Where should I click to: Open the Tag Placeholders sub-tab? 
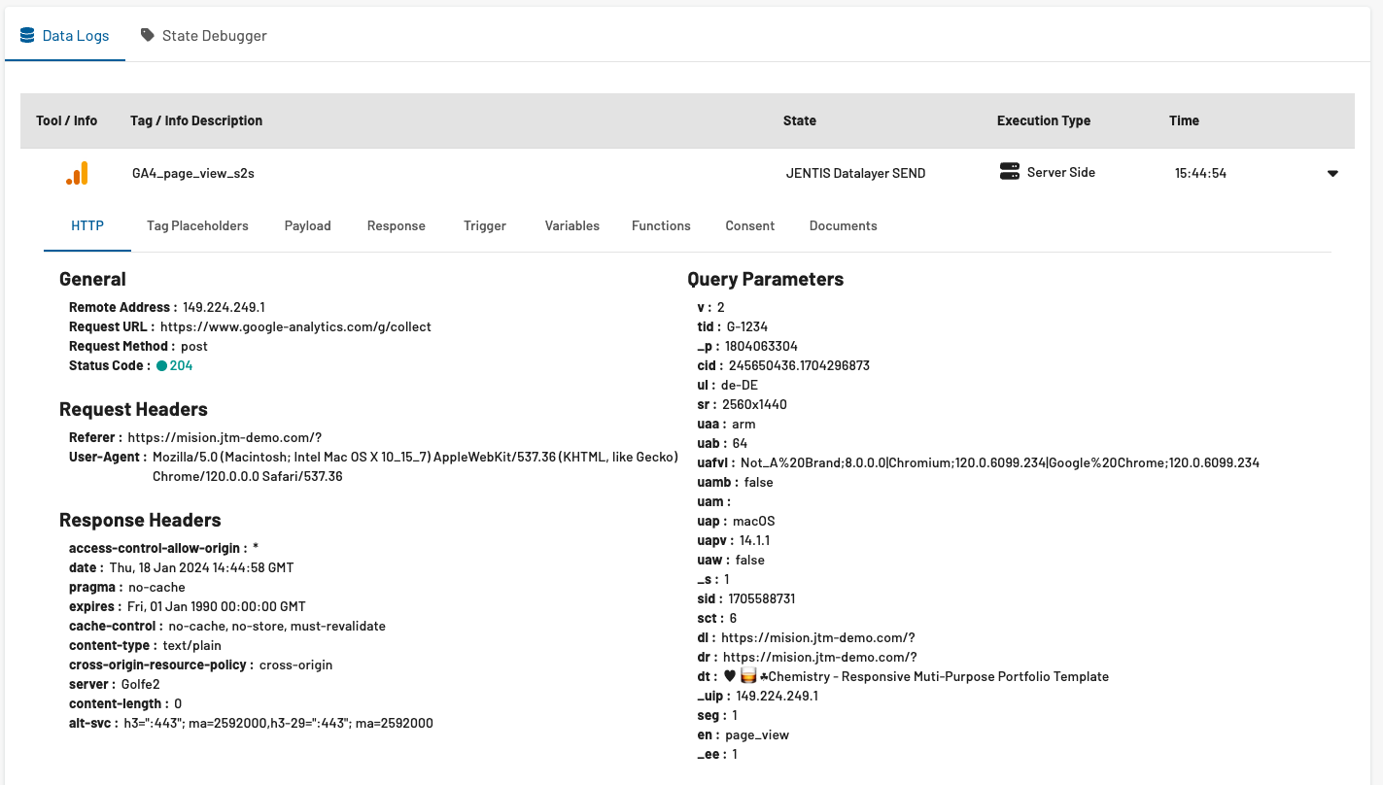(x=197, y=225)
